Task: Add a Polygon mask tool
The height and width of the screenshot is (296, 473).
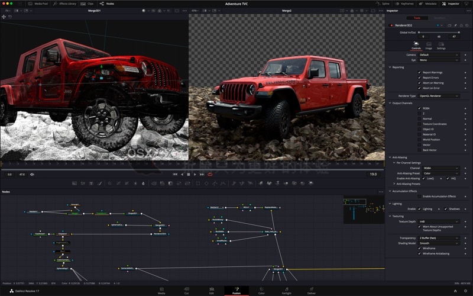Action: (x=215, y=184)
